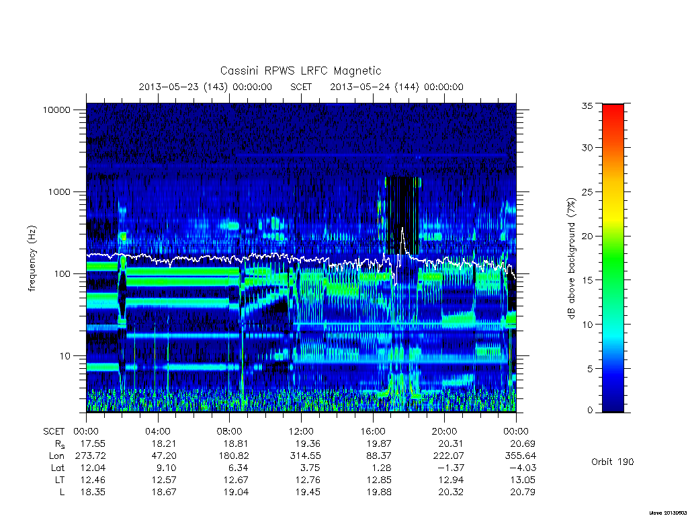Screen dimensions: 688x516
Task: Click the Lon value 222.07
Action: [448, 456]
